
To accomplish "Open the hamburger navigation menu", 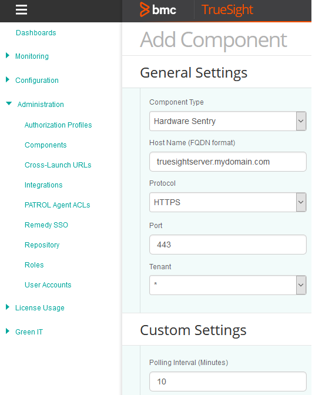I will point(21,10).
